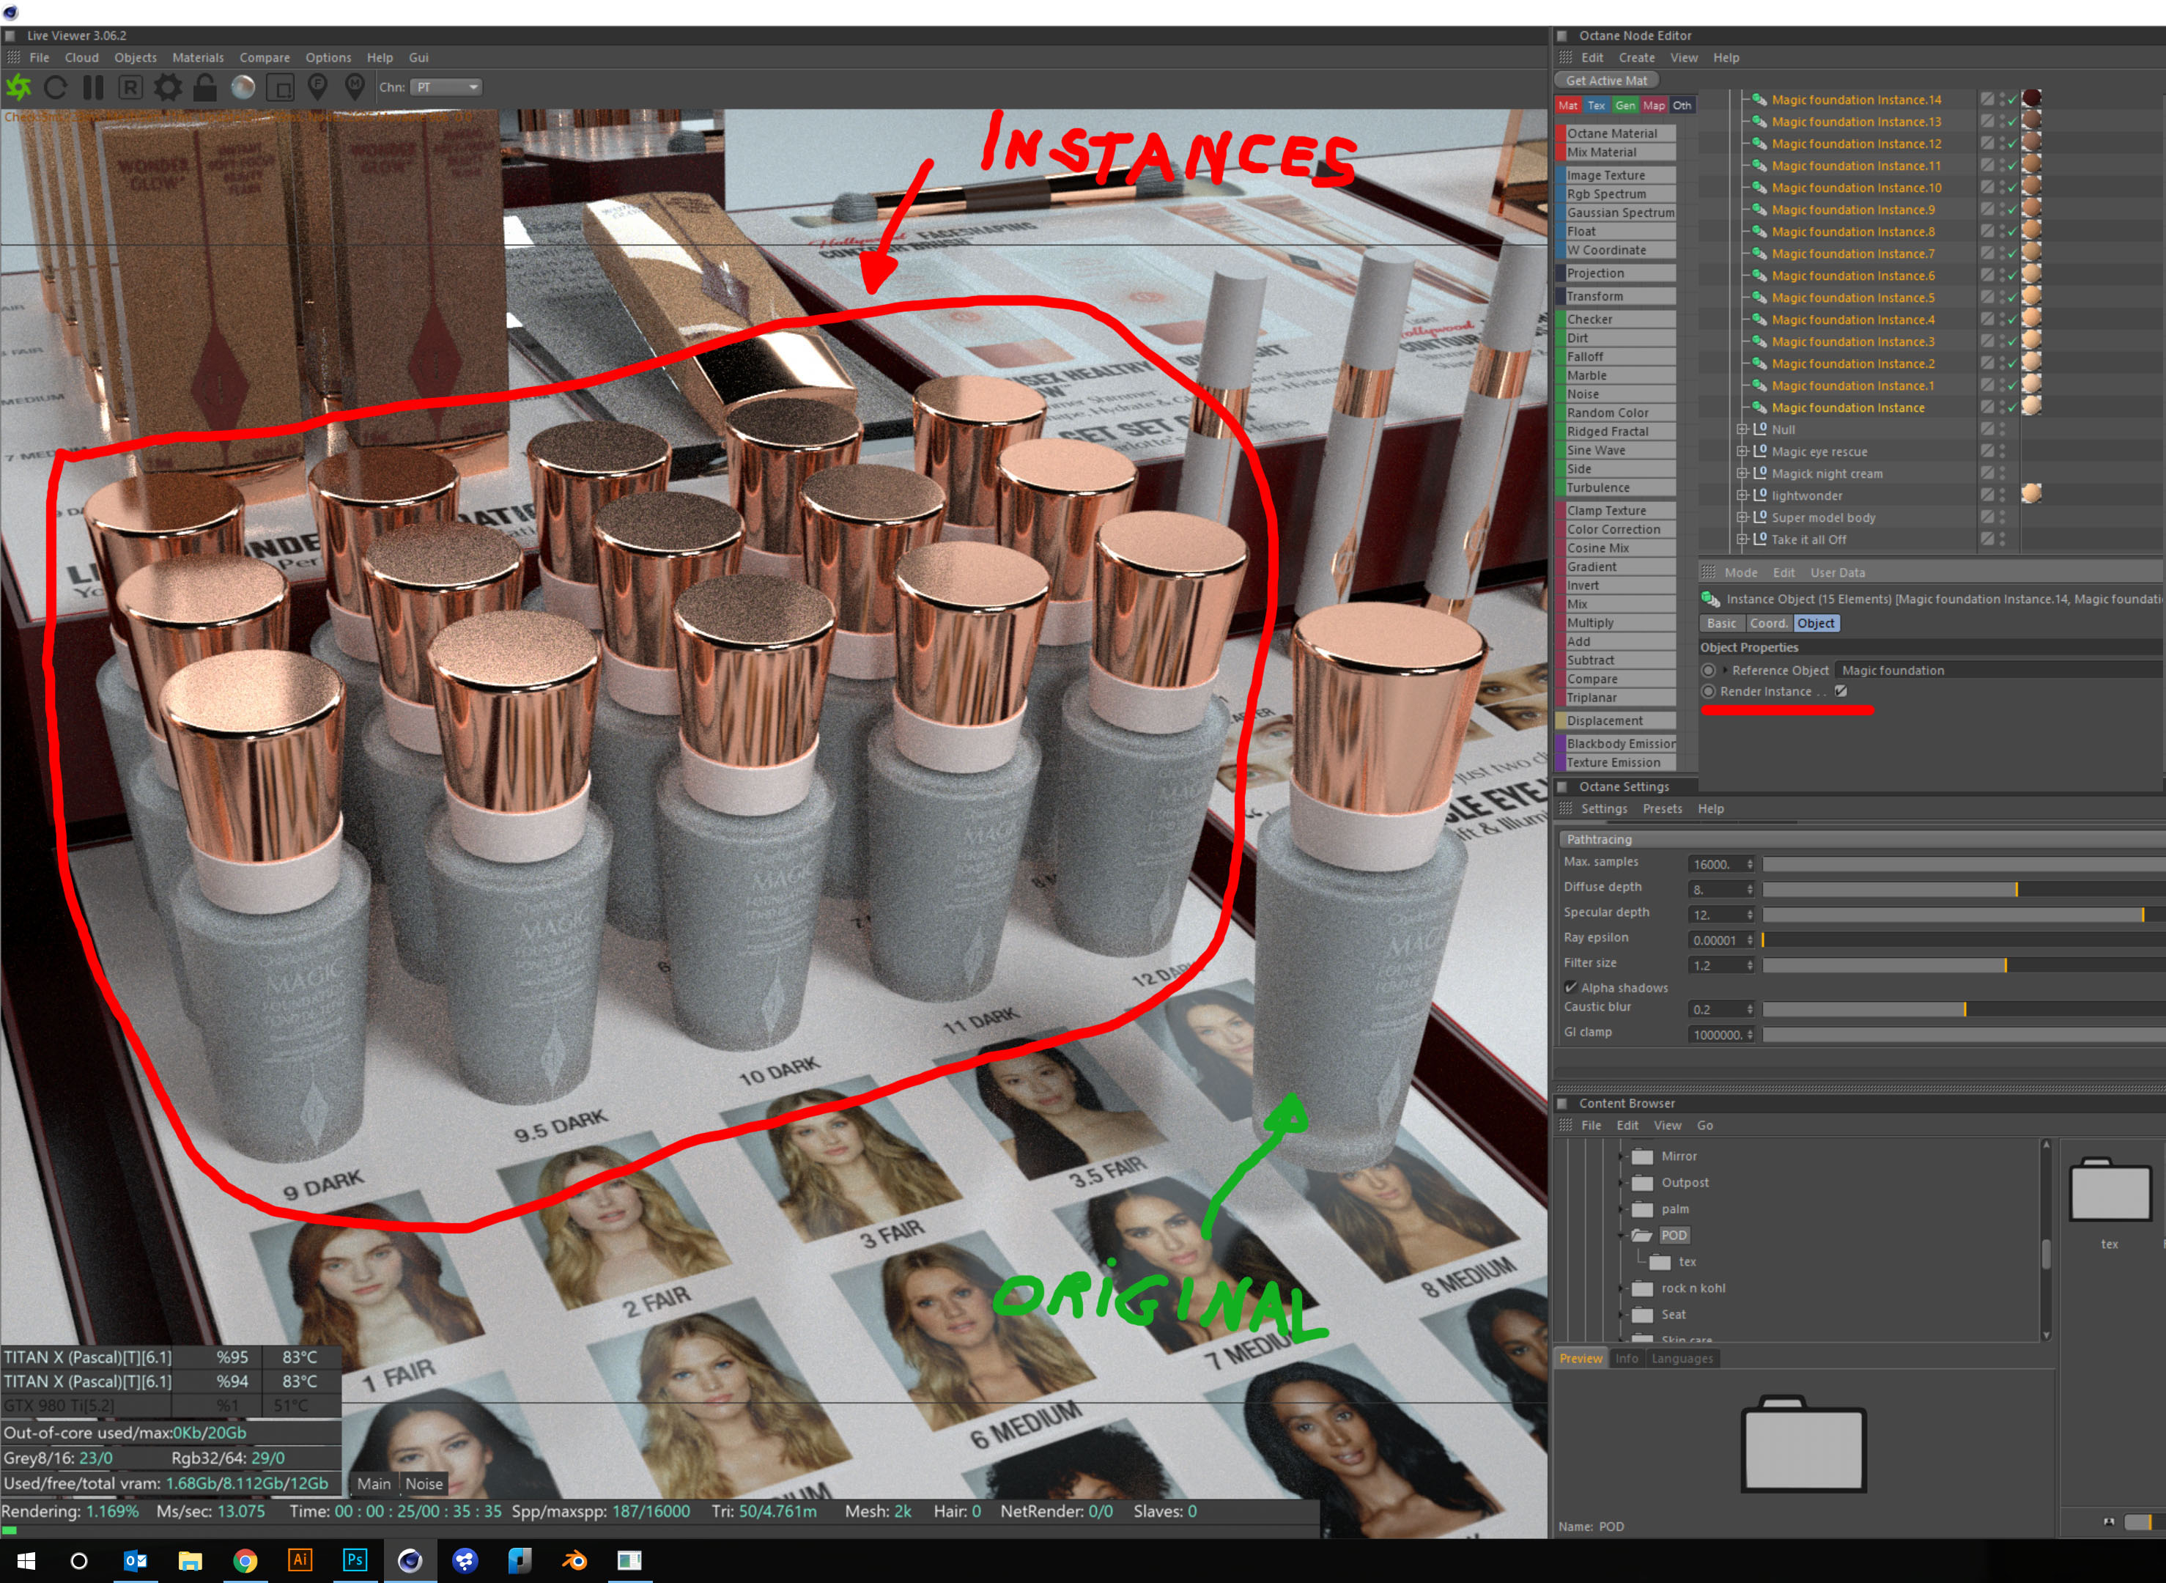
Task: Click the clay mode sphere icon
Action: tap(243, 87)
